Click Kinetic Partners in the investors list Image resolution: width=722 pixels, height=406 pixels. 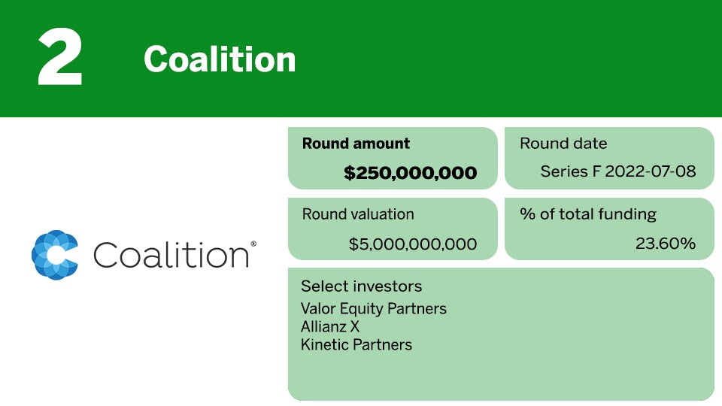356,345
